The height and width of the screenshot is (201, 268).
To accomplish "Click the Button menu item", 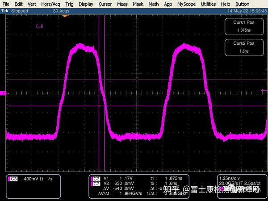I will coord(242,4).
